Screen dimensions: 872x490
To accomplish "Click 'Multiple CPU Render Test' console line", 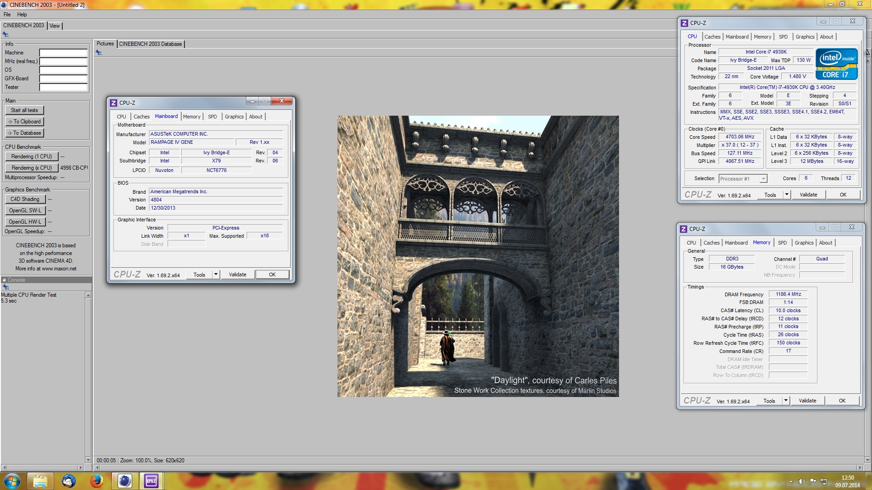I will tap(29, 295).
